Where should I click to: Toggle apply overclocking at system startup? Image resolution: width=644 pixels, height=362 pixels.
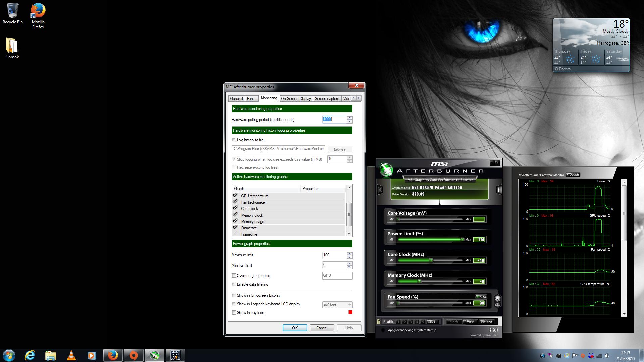click(x=383, y=330)
